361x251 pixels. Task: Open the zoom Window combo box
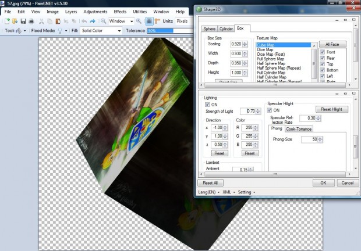click(121, 21)
